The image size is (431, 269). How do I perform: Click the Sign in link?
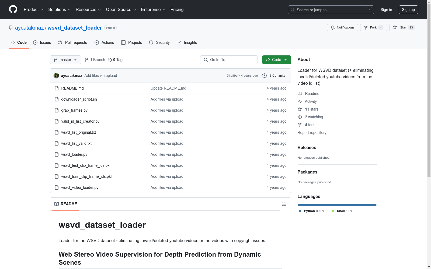point(386,10)
